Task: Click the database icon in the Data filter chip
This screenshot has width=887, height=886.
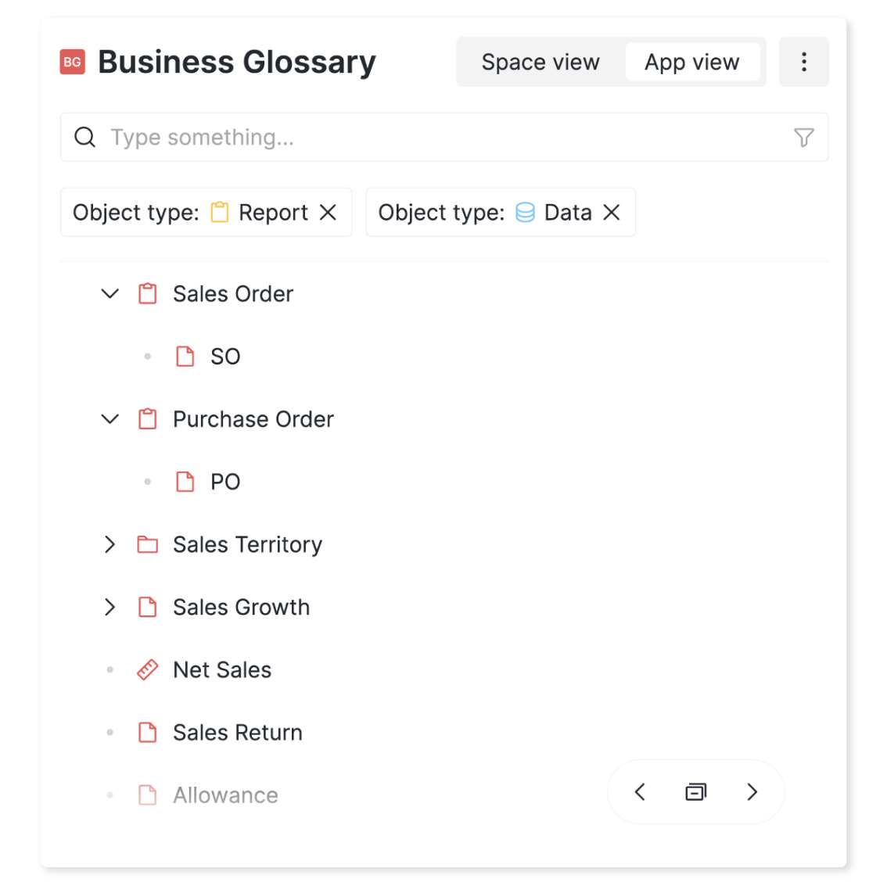Action: [525, 212]
